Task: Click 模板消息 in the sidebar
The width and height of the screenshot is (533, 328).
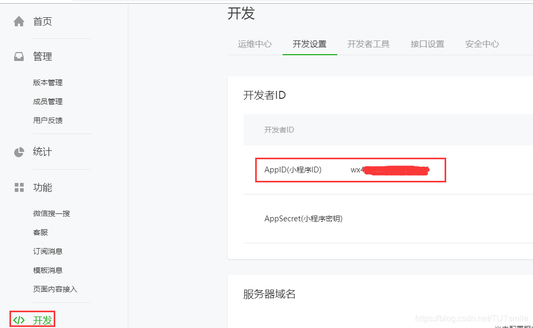Action: click(47, 270)
